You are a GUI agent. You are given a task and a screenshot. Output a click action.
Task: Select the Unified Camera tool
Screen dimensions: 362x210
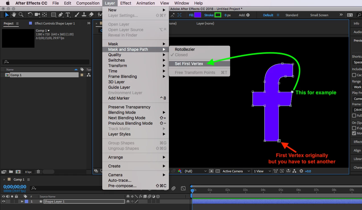(37, 15)
